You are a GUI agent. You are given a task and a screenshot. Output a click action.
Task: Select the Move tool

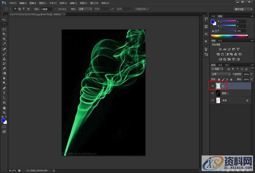coord(4,20)
